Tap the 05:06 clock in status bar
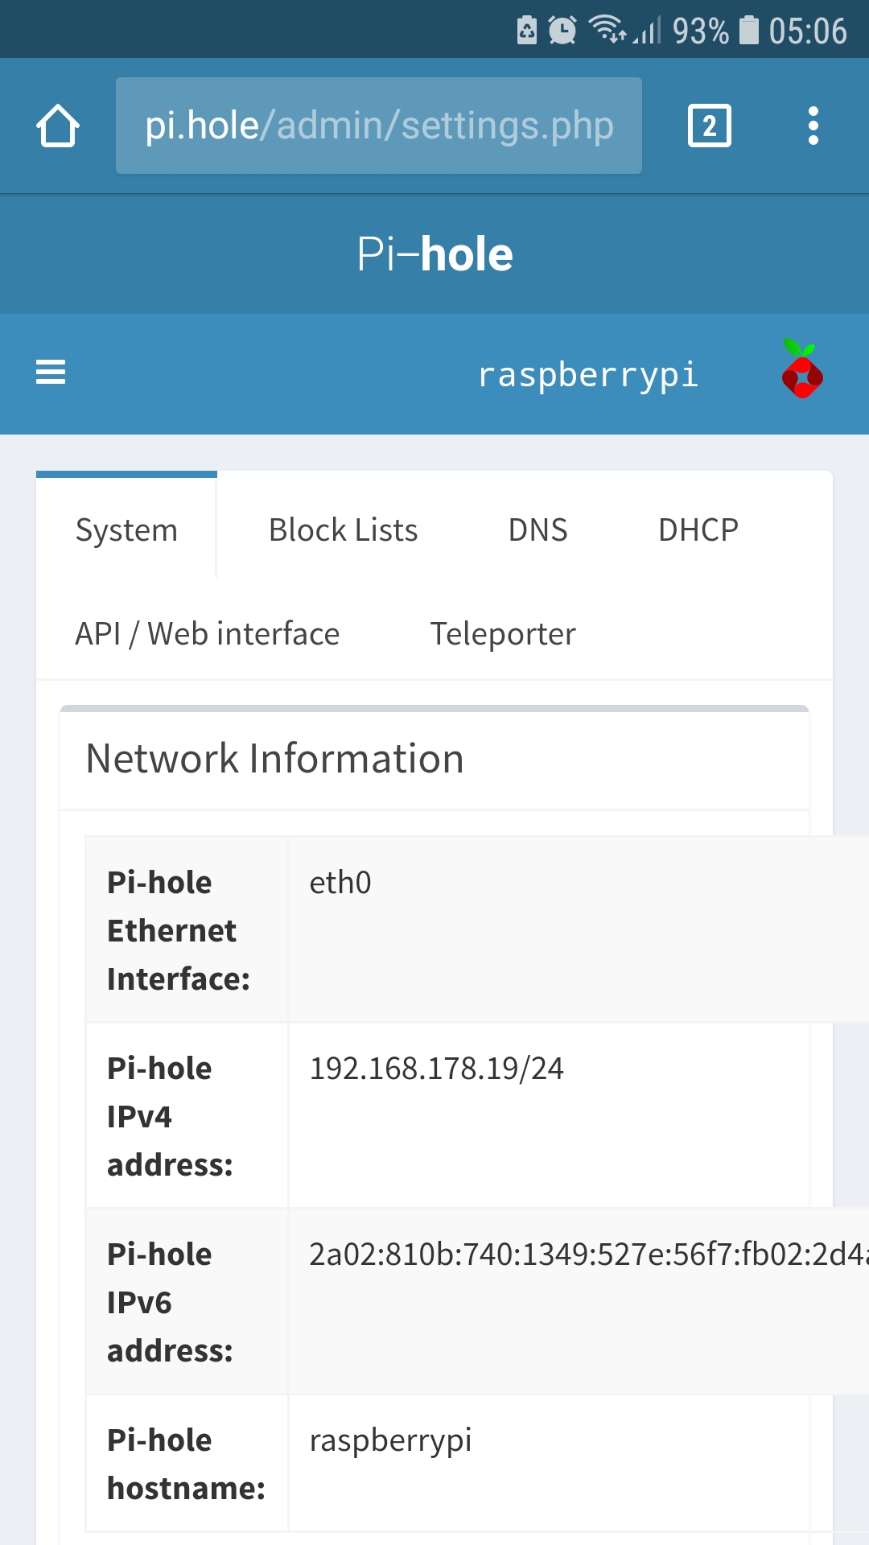The height and width of the screenshot is (1545, 869). point(808,31)
